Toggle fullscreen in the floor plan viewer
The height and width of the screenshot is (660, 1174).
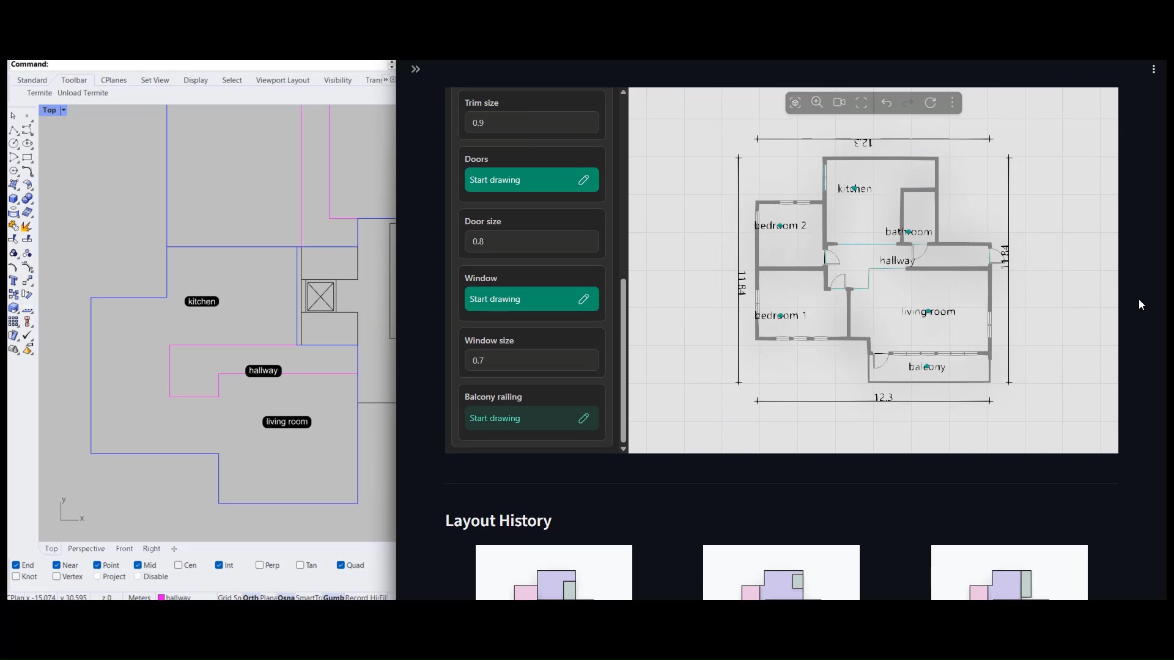pyautogui.click(x=862, y=103)
